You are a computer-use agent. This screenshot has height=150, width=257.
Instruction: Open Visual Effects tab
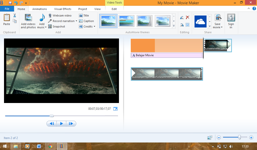coord(62,9)
